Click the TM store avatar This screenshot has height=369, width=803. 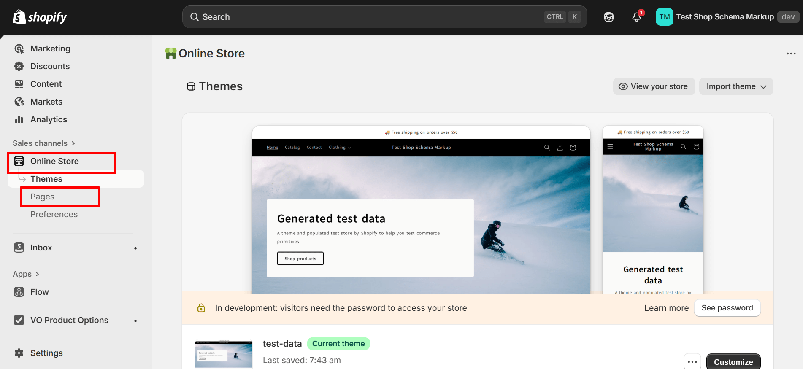coord(664,17)
